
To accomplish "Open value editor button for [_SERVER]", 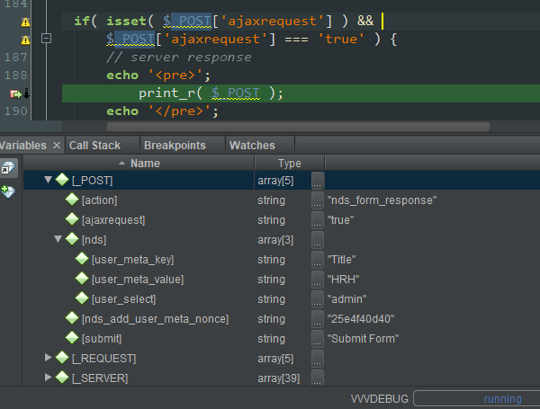I will pyautogui.click(x=318, y=378).
